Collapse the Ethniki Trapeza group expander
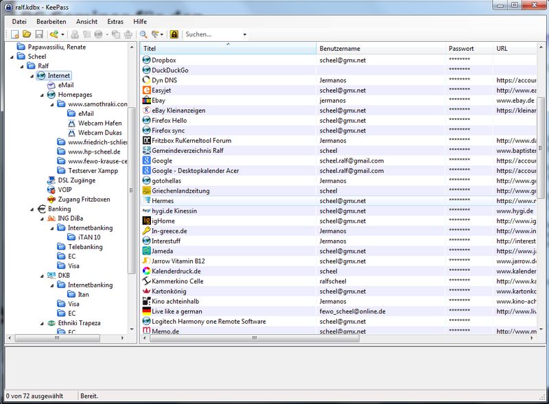This screenshot has height=404, width=549. tap(42, 324)
